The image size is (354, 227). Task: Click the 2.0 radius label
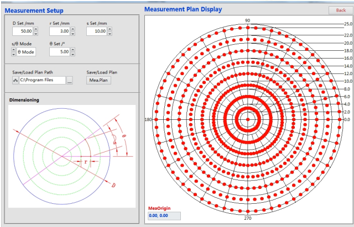(347, 112)
